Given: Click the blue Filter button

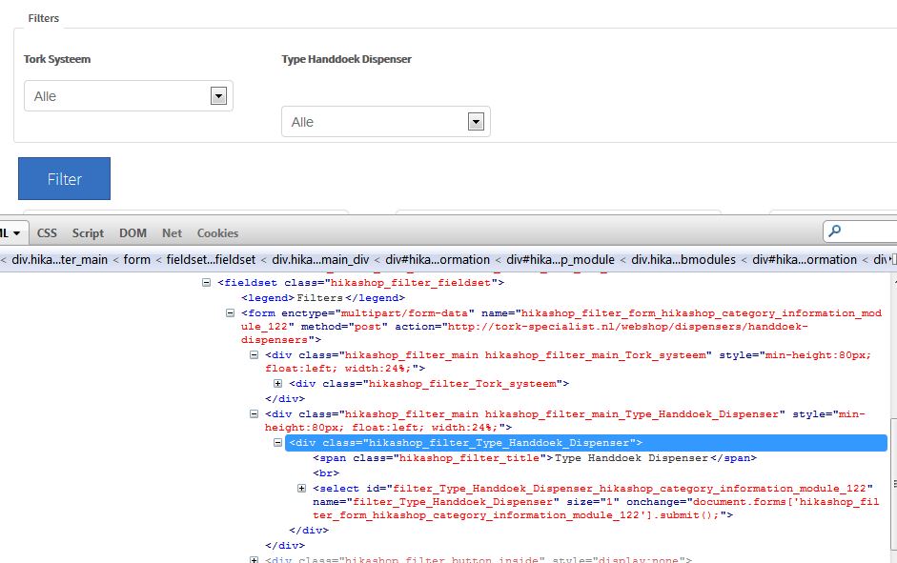Looking at the screenshot, I should pyautogui.click(x=64, y=179).
